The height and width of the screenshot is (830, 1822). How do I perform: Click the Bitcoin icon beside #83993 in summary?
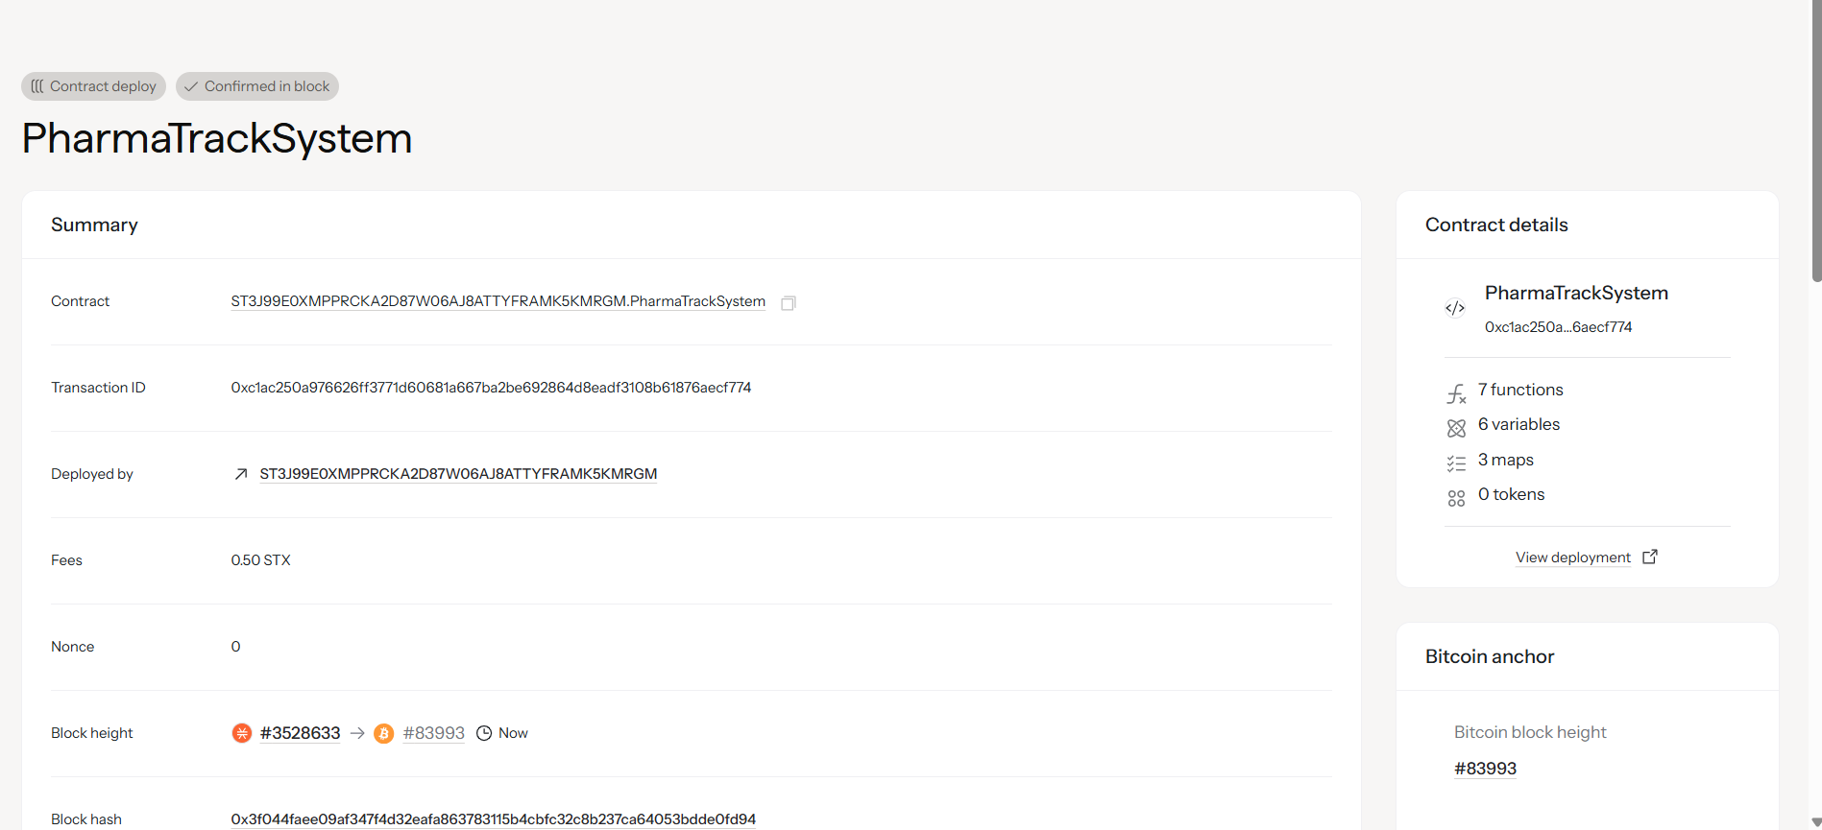tap(384, 733)
